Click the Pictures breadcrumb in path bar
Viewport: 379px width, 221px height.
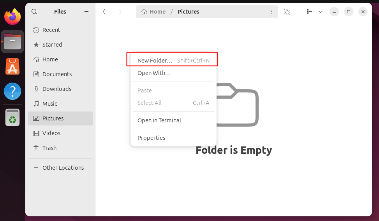tap(188, 12)
